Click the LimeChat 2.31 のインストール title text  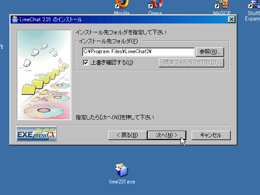51,19
